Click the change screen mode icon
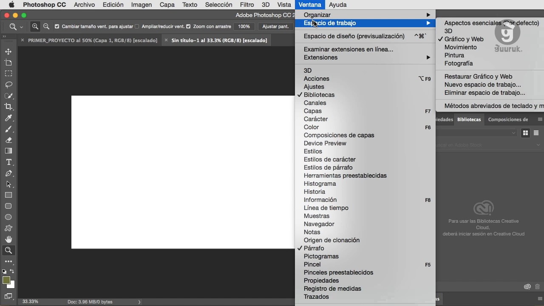The width and height of the screenshot is (544, 306). (8, 296)
